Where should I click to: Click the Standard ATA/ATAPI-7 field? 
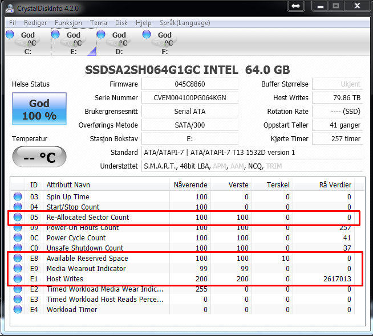(253, 152)
